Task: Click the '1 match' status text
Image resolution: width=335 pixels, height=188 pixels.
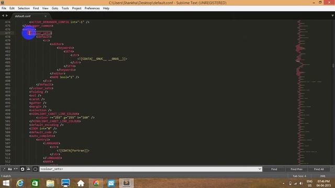Action: coord(6,176)
